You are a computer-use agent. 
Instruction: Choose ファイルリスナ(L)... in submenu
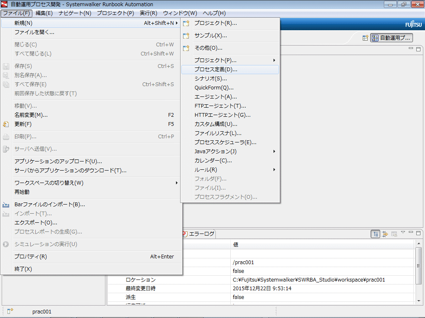(x=230, y=133)
